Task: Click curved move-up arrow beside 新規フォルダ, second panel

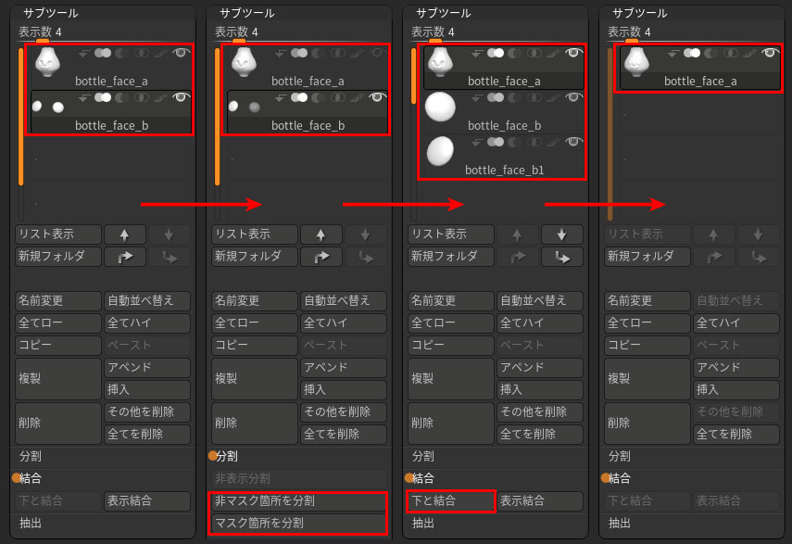Action: [321, 257]
